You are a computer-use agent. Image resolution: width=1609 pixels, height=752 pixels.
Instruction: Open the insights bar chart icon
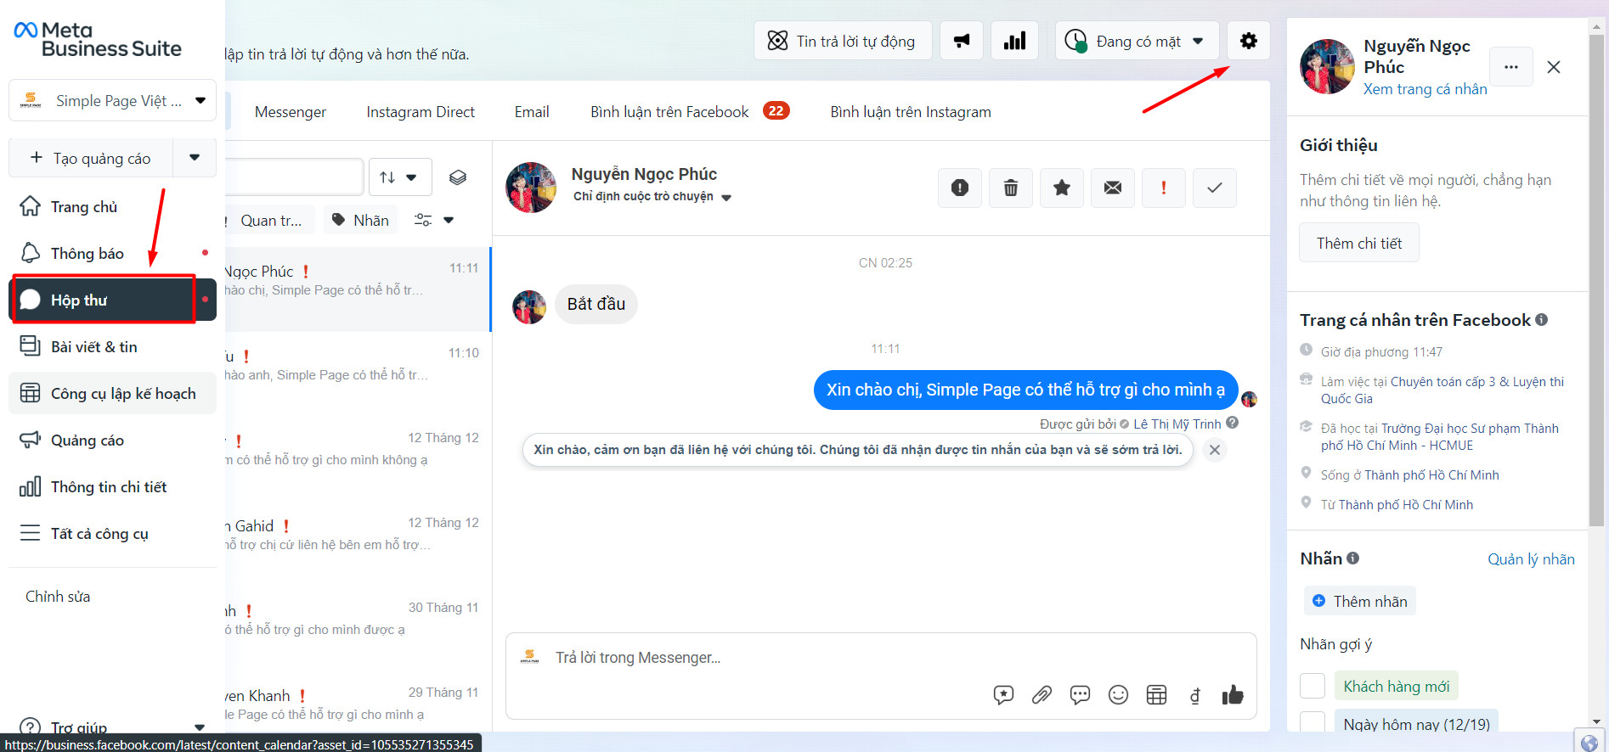pyautogui.click(x=1014, y=41)
